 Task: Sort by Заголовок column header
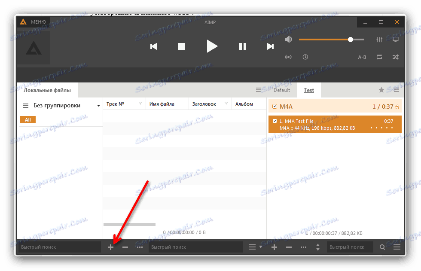(x=204, y=104)
